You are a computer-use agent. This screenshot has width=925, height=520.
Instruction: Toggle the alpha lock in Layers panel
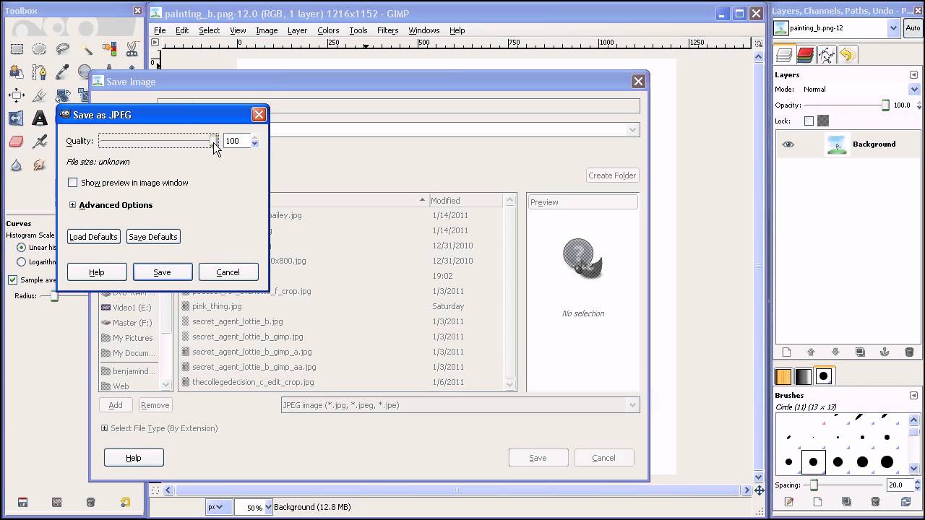[x=822, y=121]
